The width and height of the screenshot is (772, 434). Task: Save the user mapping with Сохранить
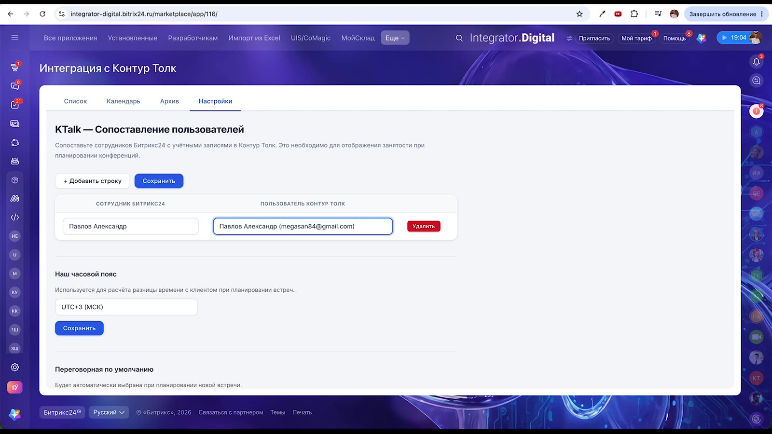[x=159, y=181]
